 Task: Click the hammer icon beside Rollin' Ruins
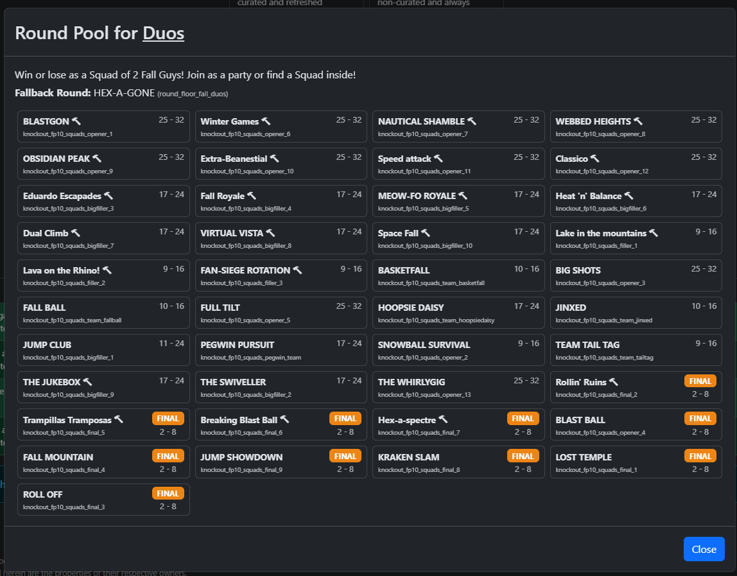(x=614, y=382)
